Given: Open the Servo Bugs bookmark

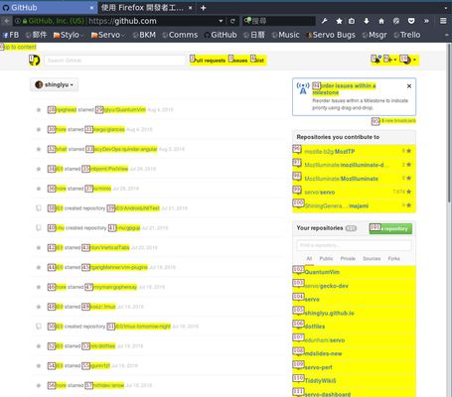Looking at the screenshot, I should pos(331,35).
